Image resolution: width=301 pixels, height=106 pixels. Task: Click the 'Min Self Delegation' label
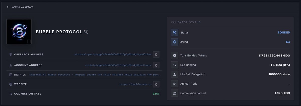tap(193, 74)
